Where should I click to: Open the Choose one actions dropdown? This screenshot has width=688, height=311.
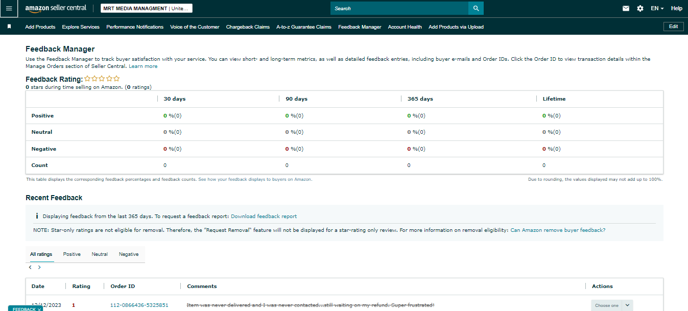[x=612, y=305]
